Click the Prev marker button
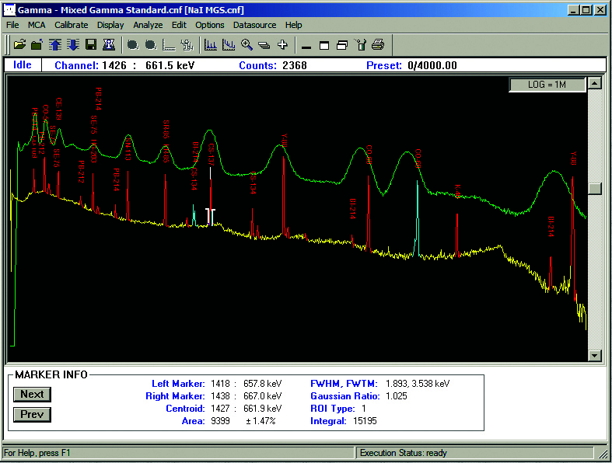This screenshot has width=612, height=463. point(32,415)
